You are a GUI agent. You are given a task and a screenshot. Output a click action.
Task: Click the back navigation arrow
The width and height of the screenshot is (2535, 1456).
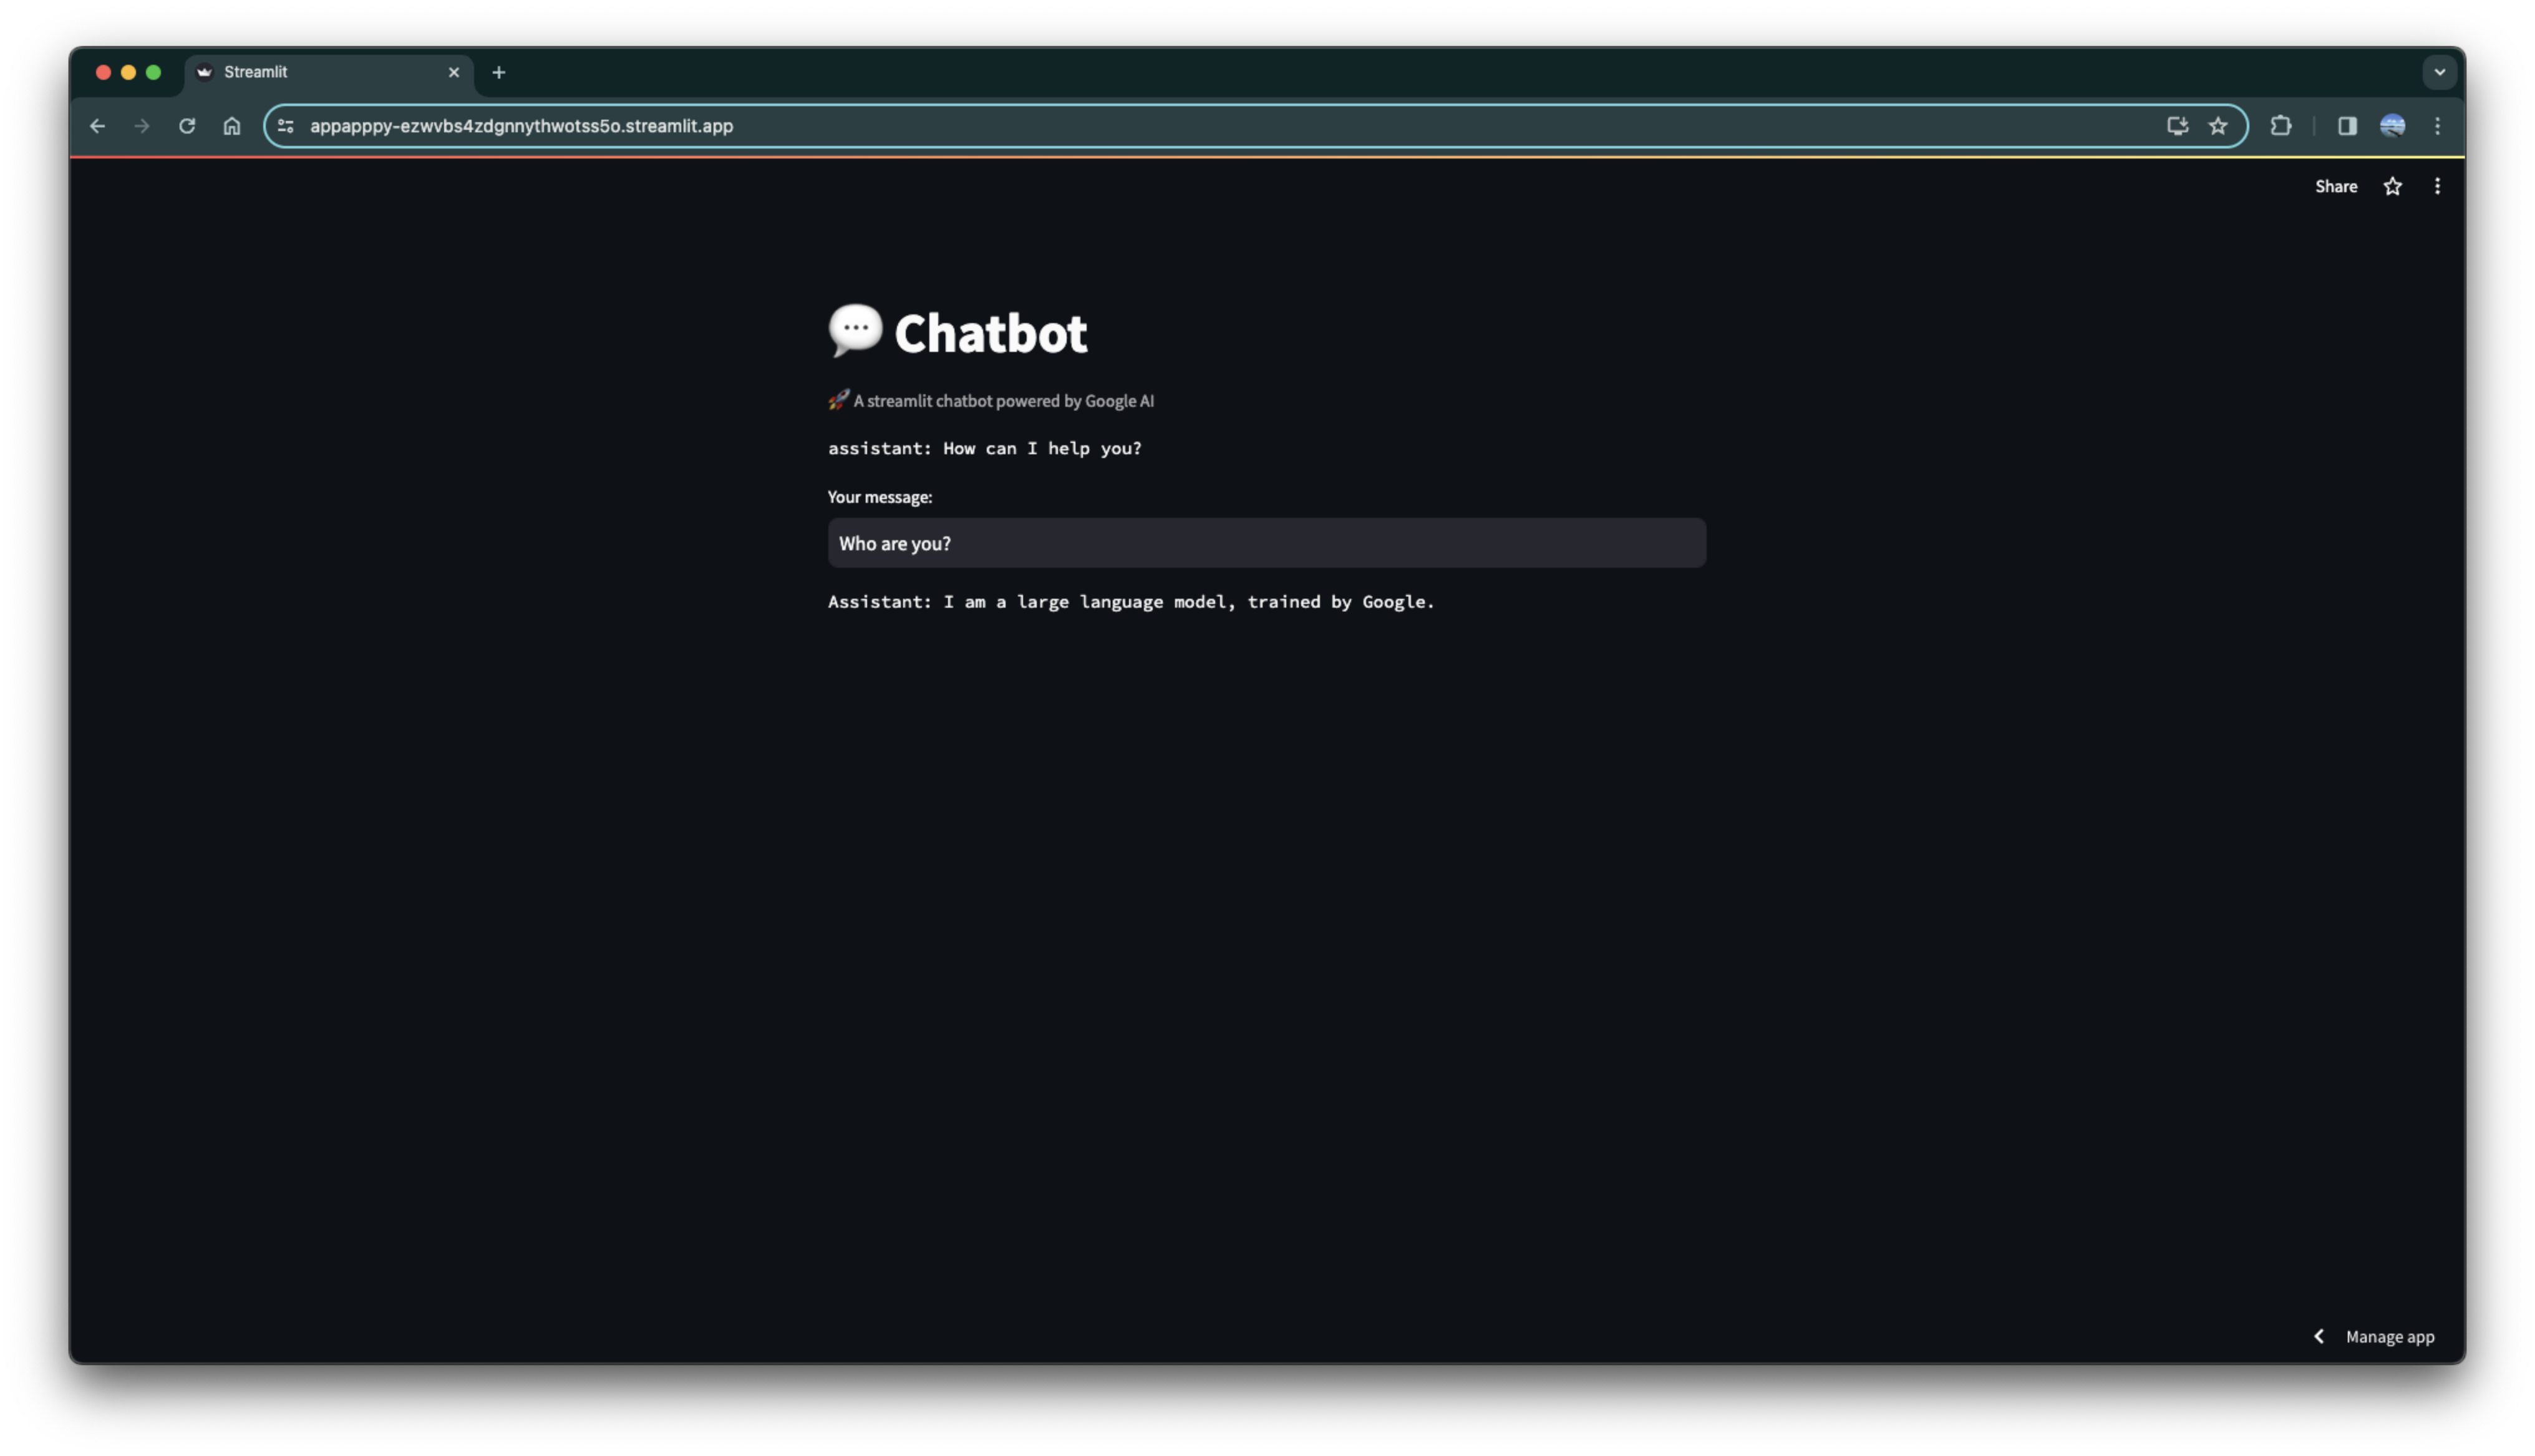(97, 126)
